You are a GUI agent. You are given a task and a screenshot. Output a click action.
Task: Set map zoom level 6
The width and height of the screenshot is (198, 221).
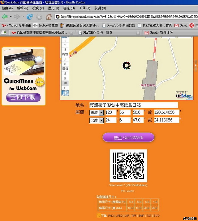(x=65, y=64)
